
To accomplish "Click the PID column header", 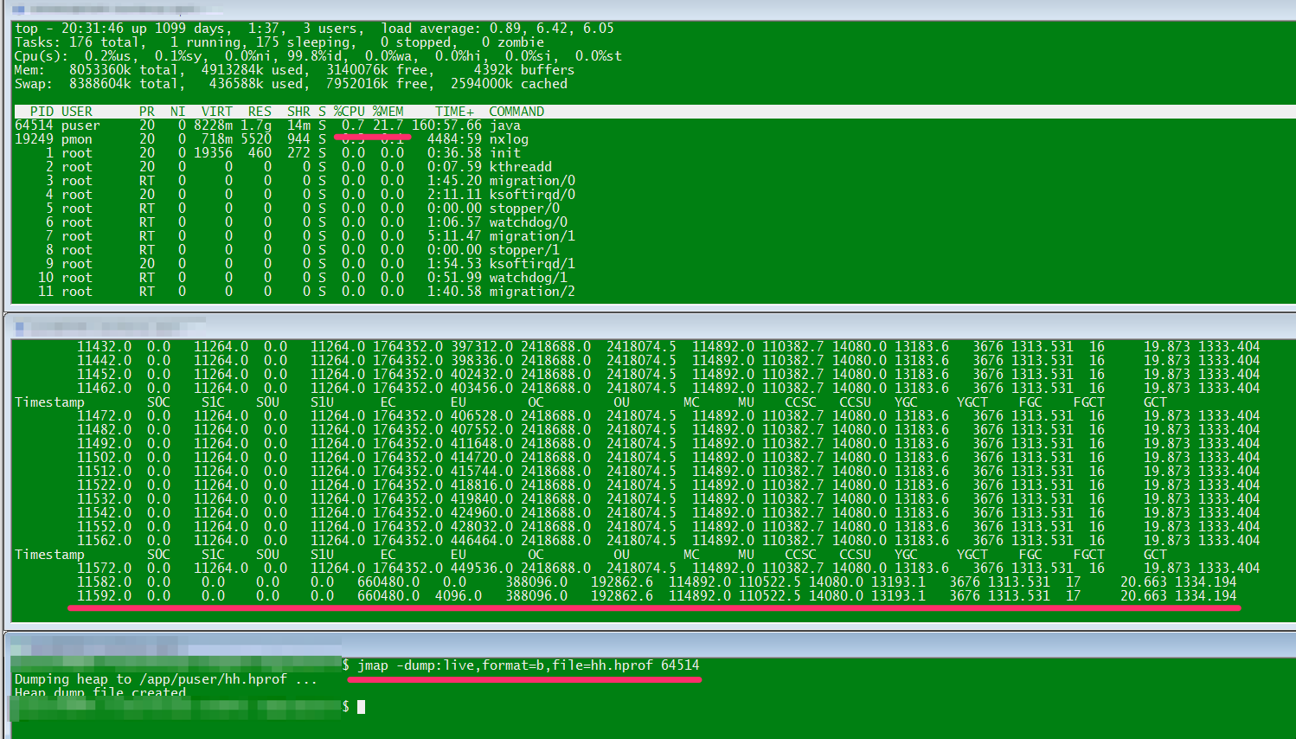I will click(42, 112).
